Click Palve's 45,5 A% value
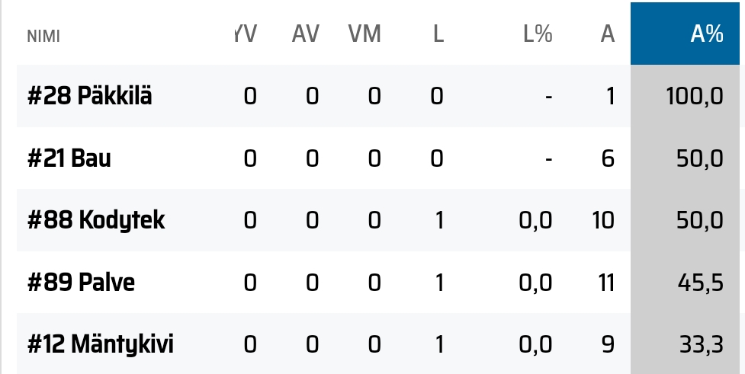This screenshot has height=374, width=745. tap(700, 283)
